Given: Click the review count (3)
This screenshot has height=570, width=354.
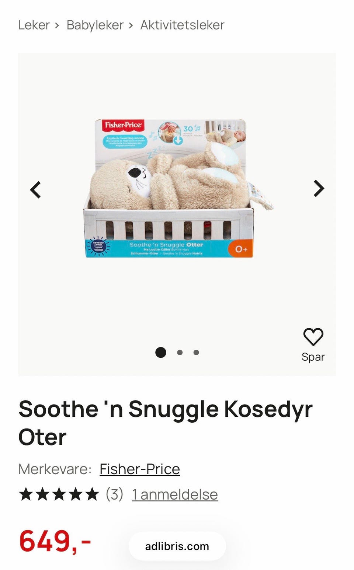Looking at the screenshot, I should (114, 494).
